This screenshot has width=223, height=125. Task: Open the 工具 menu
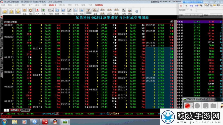pos(90,5)
